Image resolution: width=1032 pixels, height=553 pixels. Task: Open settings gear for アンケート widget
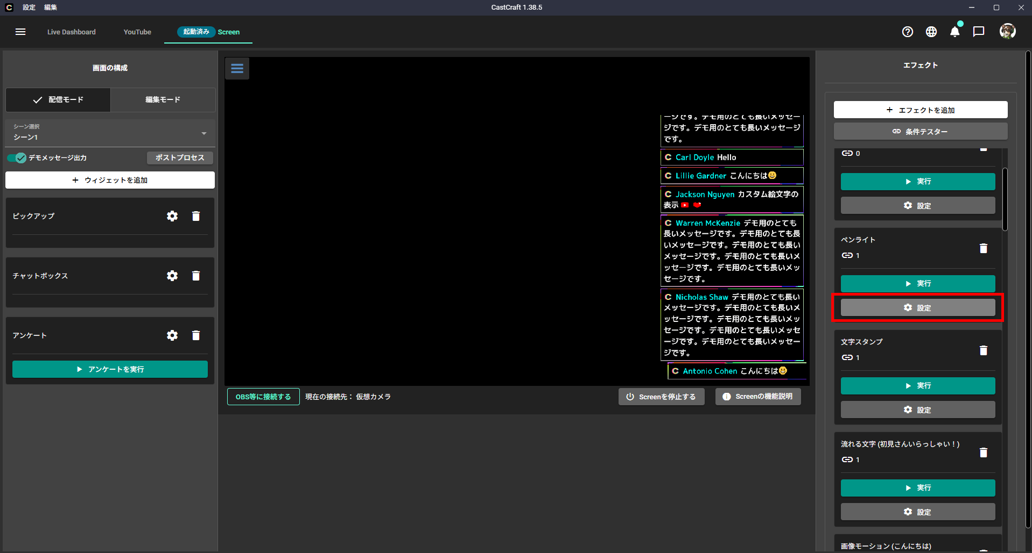pyautogui.click(x=172, y=335)
